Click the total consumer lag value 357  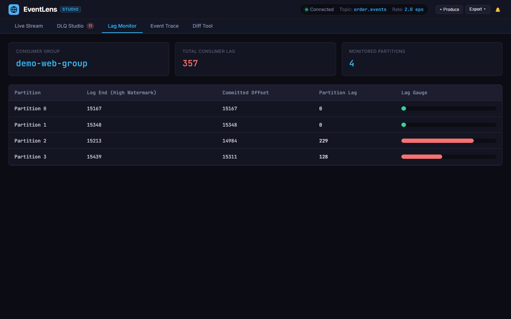tap(190, 63)
